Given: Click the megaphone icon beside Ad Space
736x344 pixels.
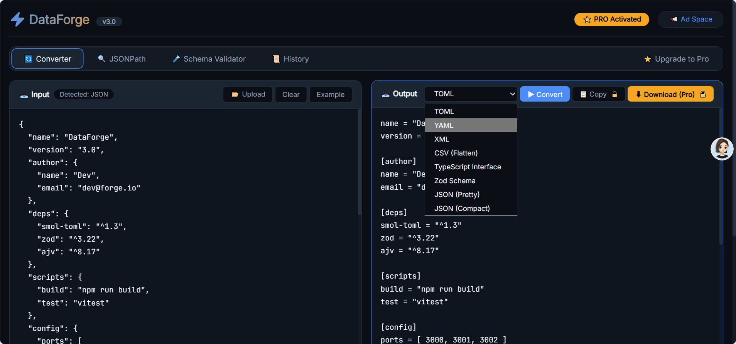Looking at the screenshot, I should [x=674, y=19].
